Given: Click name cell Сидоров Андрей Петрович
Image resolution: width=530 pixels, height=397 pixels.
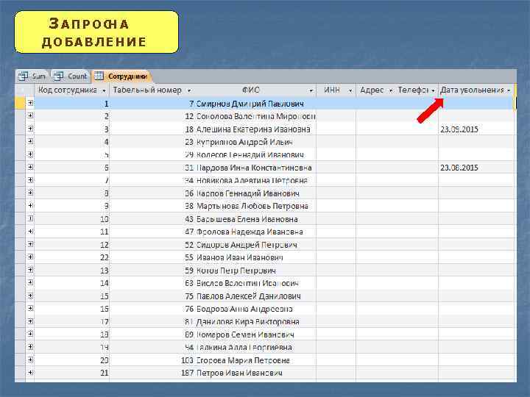Looking at the screenshot, I should point(255,244).
